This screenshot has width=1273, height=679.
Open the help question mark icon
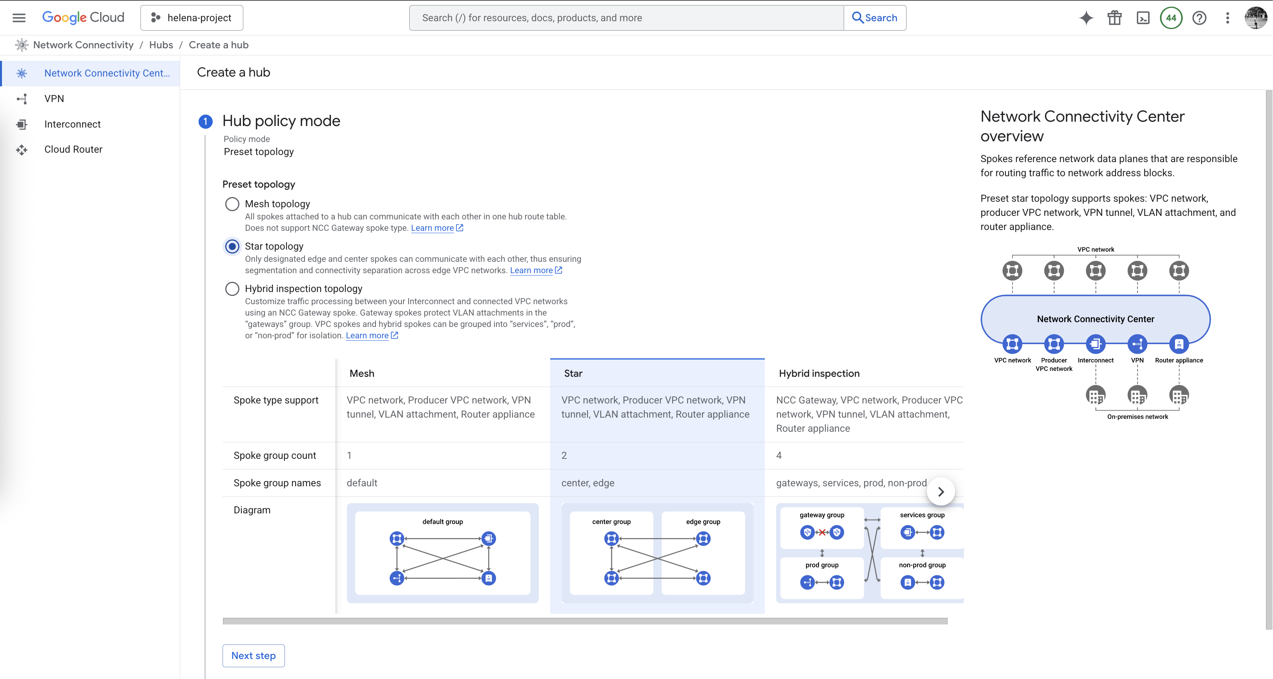(1199, 18)
